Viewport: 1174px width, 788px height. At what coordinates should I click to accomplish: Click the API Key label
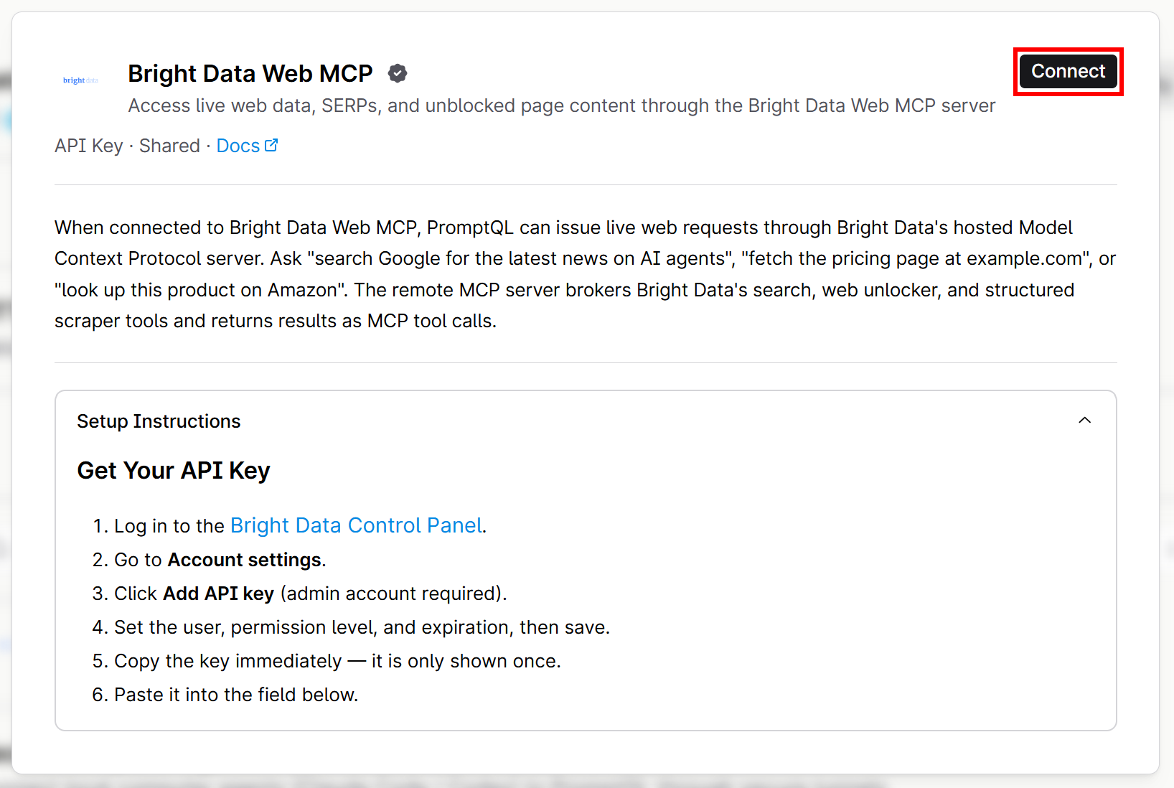[x=89, y=146]
